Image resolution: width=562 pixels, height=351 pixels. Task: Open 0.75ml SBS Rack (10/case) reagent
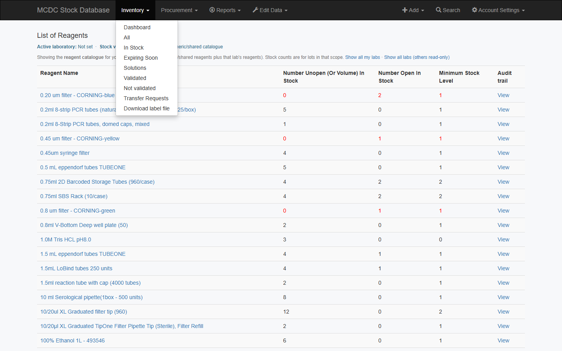click(74, 196)
